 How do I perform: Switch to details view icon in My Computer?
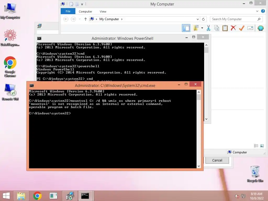click(x=256, y=146)
